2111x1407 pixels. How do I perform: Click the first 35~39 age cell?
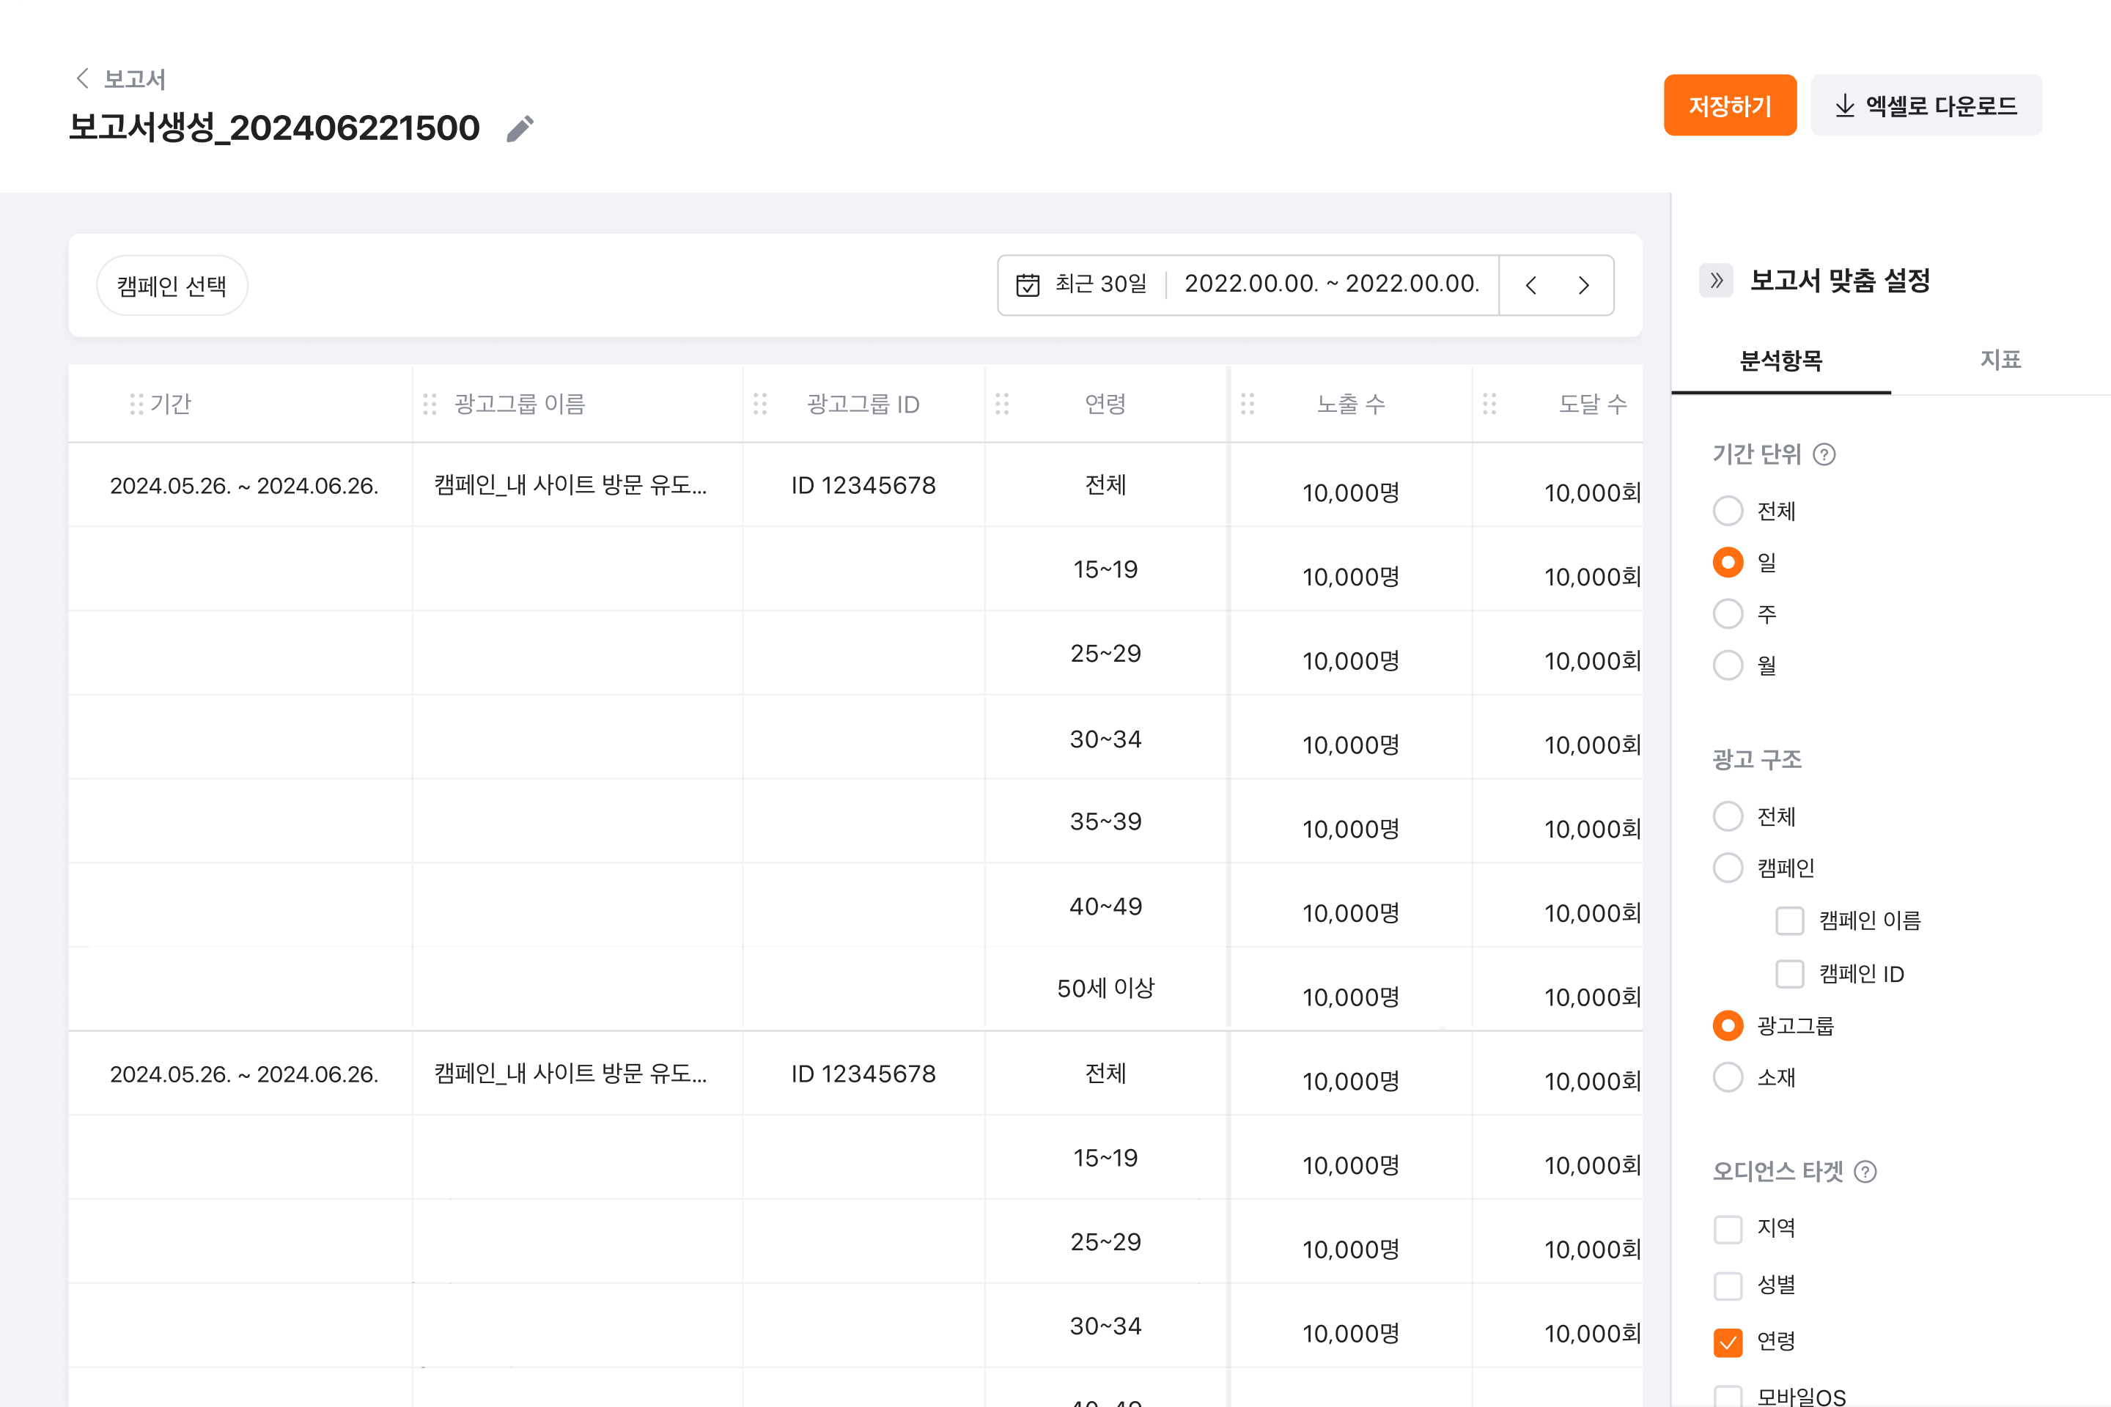[x=1106, y=822]
